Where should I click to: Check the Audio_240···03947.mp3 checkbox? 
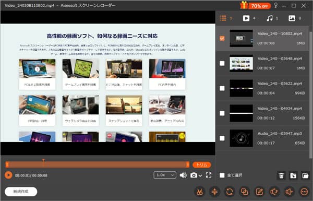[x=222, y=138]
